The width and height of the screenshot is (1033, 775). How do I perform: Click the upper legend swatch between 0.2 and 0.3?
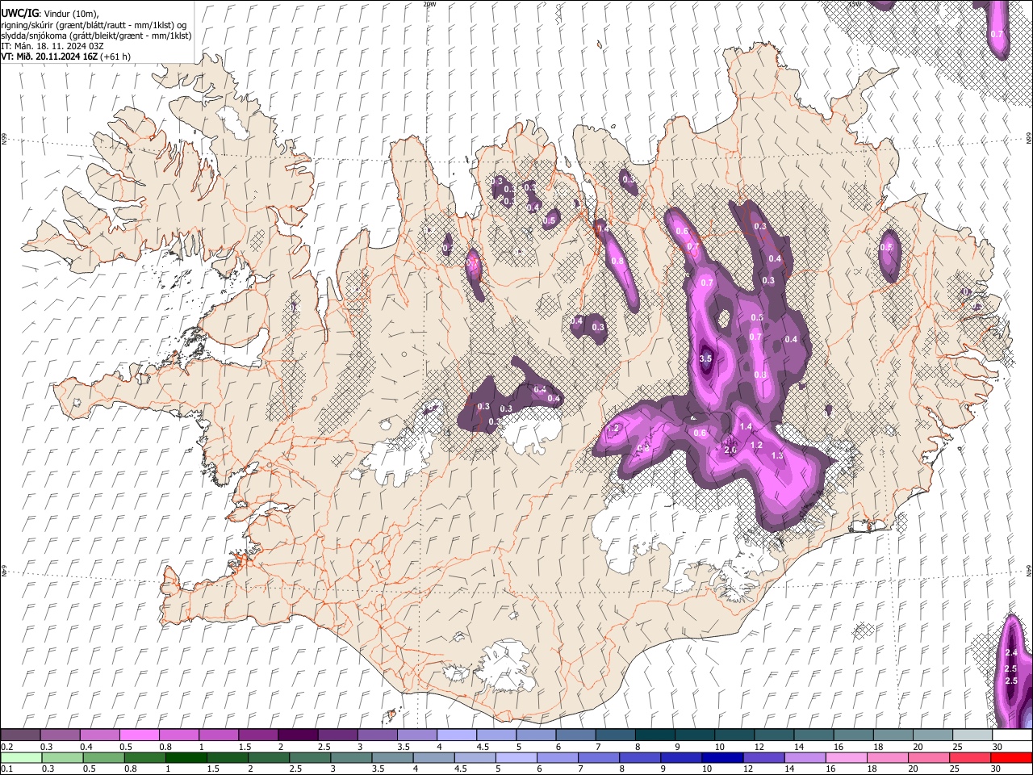click(20, 735)
